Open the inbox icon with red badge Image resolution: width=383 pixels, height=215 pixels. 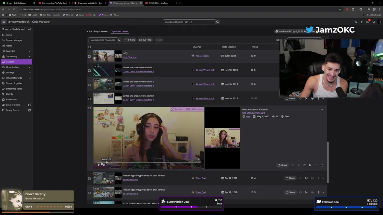(x=368, y=22)
